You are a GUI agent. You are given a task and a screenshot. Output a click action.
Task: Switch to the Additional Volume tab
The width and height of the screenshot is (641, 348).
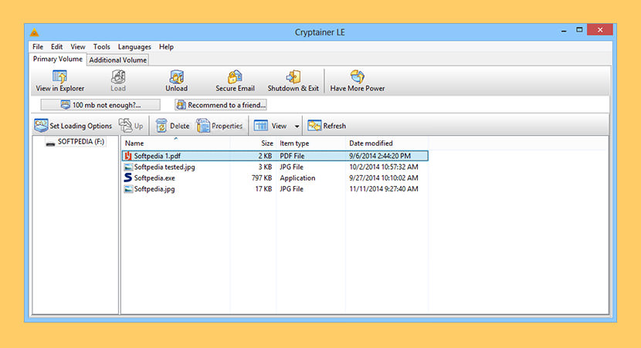tap(117, 60)
